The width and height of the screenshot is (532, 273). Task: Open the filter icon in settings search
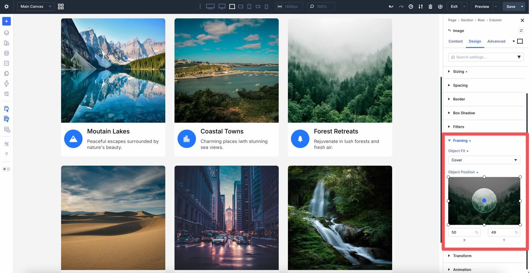point(519,57)
